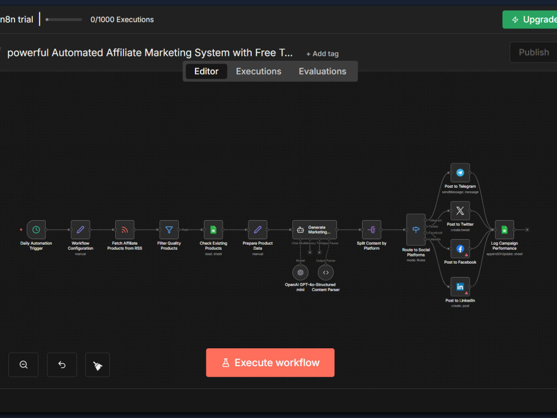Screen dimensions: 557x418
Task: Select the Prepare Product Data node
Action: coord(258,230)
